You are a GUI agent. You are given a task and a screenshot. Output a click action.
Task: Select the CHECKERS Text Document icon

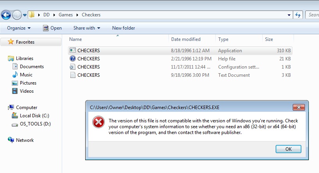click(x=73, y=75)
